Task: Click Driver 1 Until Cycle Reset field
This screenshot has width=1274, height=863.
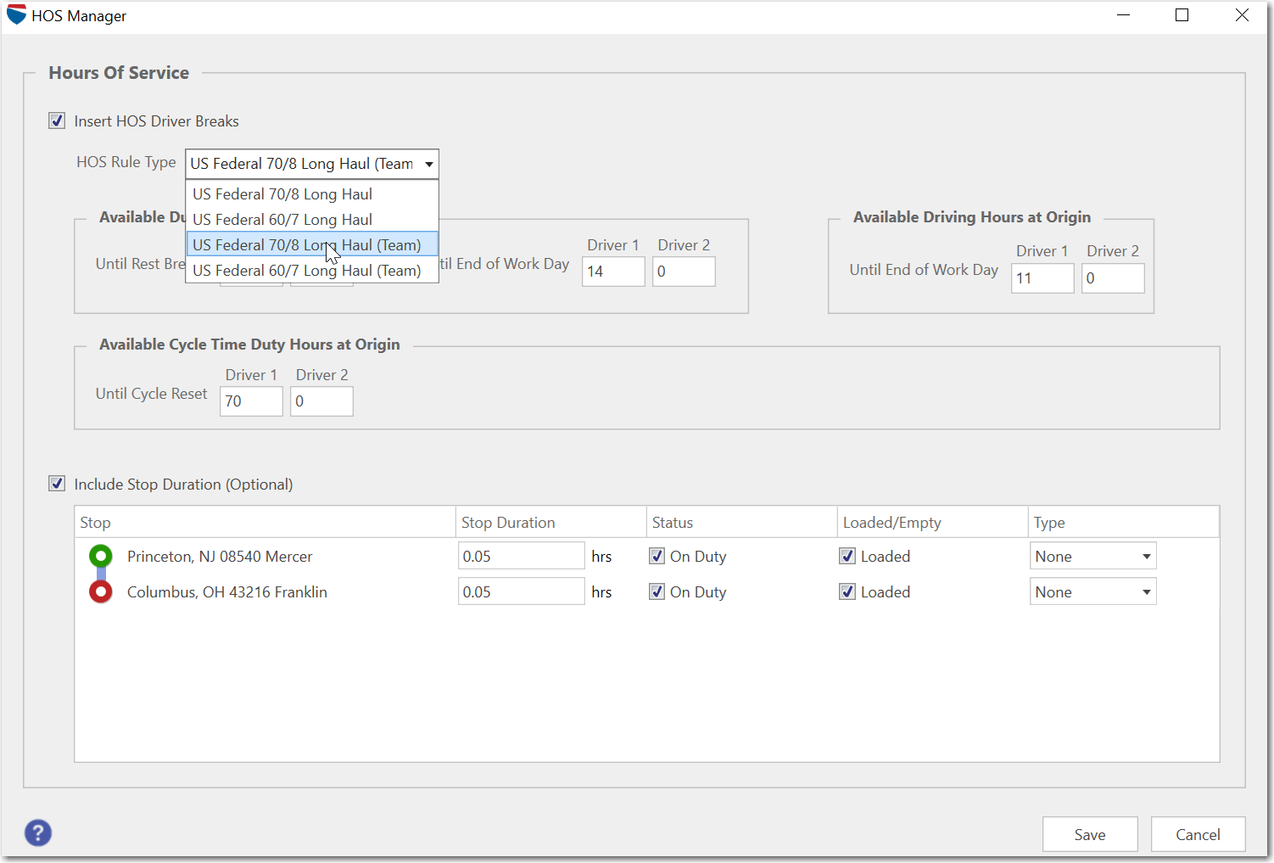Action: [x=251, y=401]
